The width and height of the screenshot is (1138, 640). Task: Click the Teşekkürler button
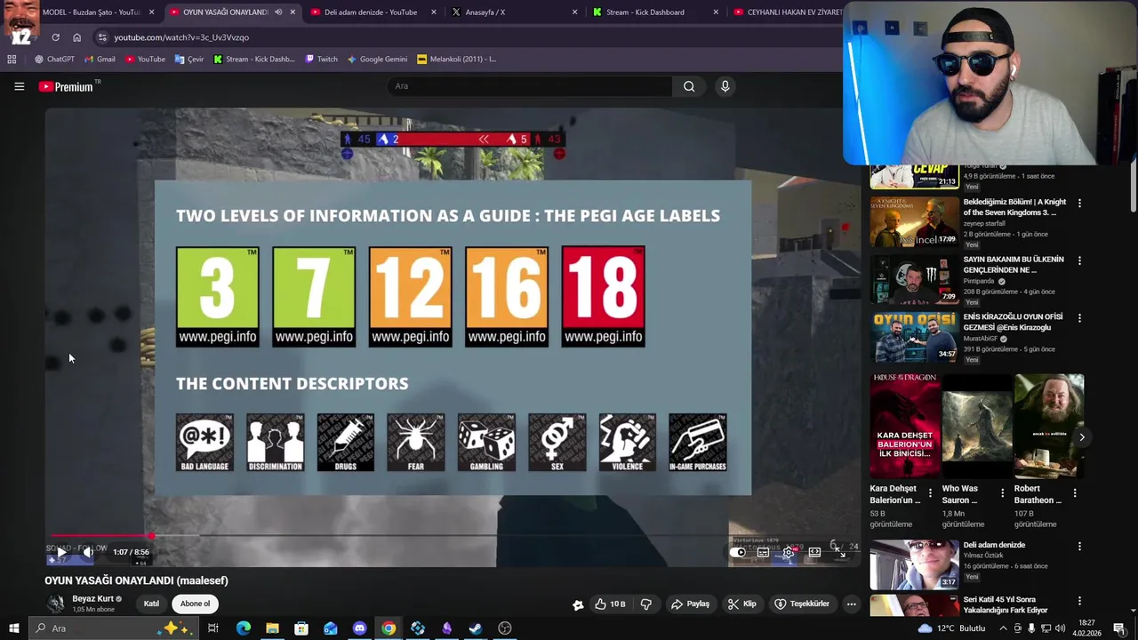(x=802, y=604)
